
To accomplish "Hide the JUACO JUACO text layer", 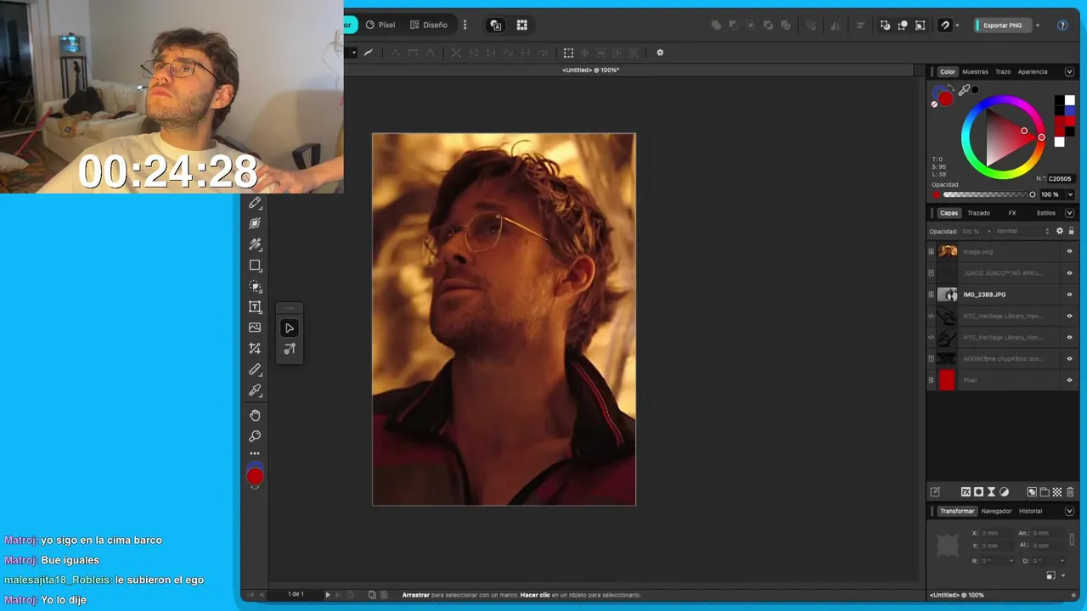I will 1069,273.
